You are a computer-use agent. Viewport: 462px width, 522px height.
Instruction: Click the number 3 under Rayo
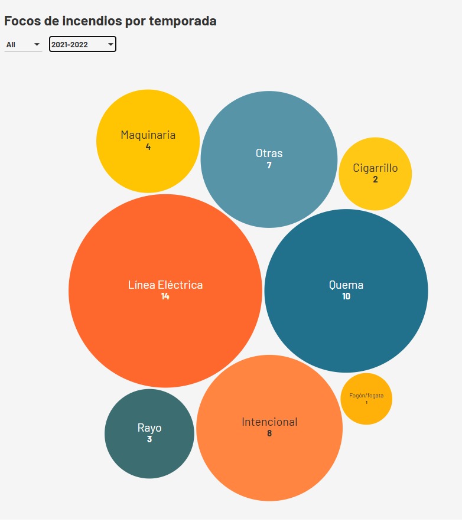point(149,439)
